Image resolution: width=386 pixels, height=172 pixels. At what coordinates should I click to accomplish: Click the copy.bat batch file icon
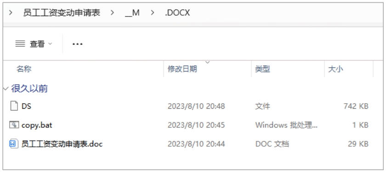pyautogui.click(x=14, y=125)
